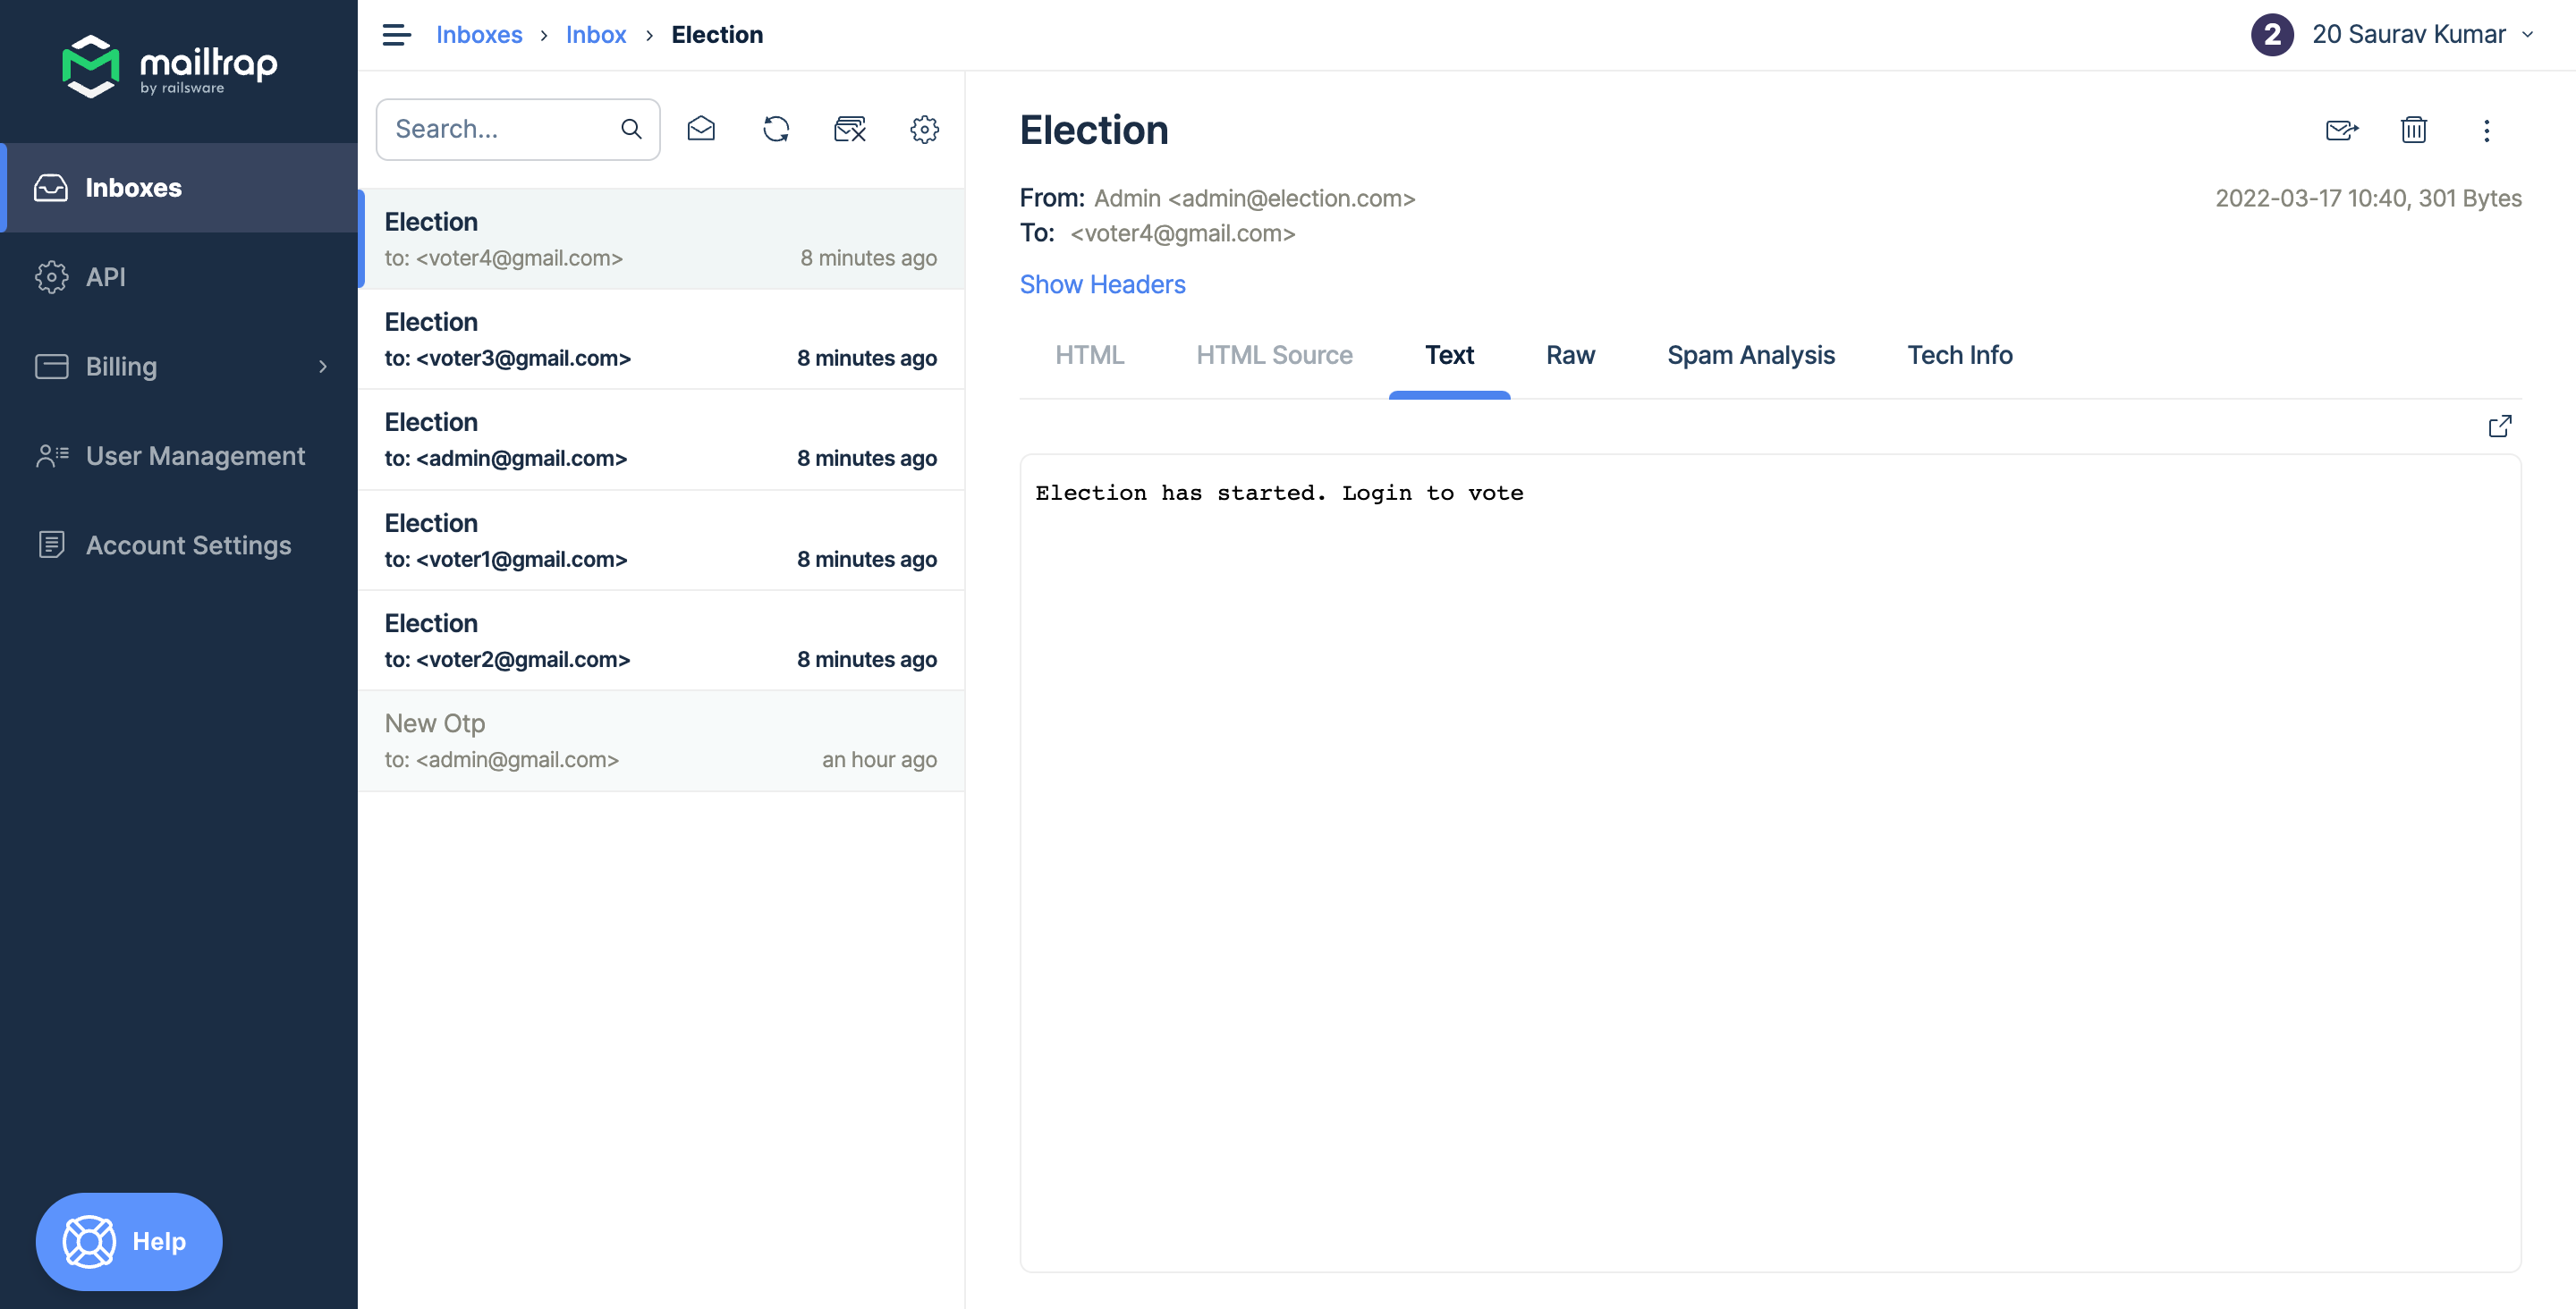Open the Tech Info tab
2576x1309 pixels.
[1959, 355]
